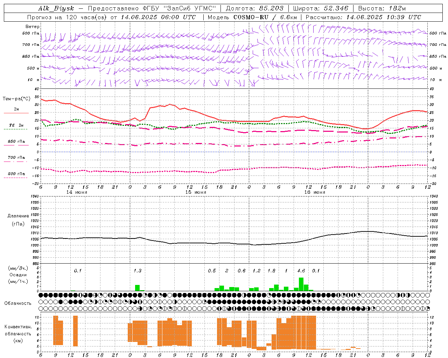Click the 0.5 precipitation total

coord(212,271)
